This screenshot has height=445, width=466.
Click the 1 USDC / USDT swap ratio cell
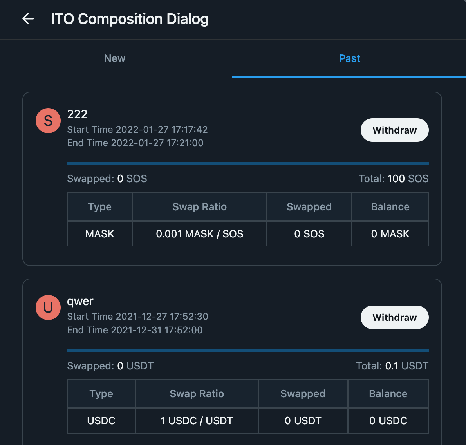pyautogui.click(x=197, y=421)
